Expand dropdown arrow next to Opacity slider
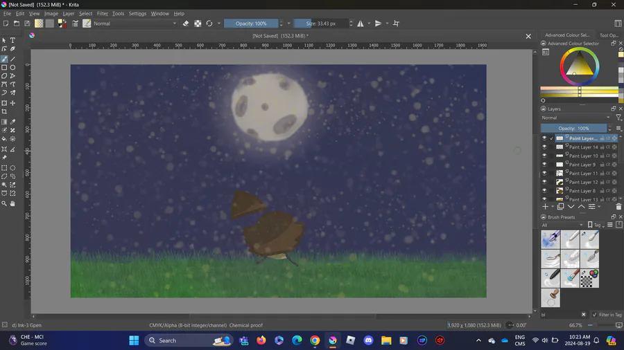Screen dimensions: 624x350 [289, 24]
